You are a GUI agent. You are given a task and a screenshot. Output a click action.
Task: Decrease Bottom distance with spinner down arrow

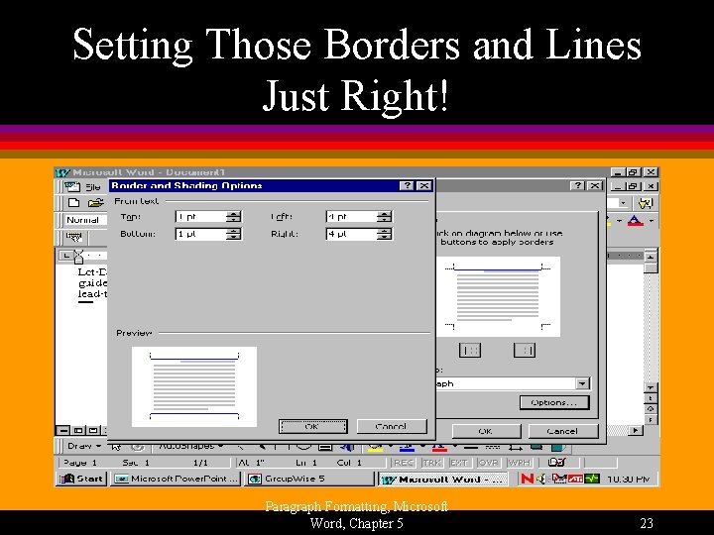(x=234, y=237)
